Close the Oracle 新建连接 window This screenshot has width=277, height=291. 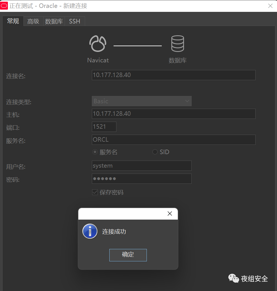(270, 6)
